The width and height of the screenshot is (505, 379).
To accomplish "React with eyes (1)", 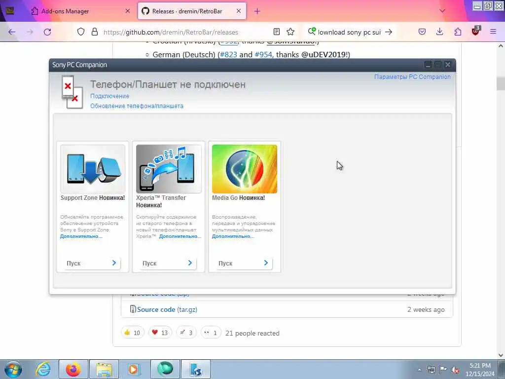I will (x=211, y=333).
